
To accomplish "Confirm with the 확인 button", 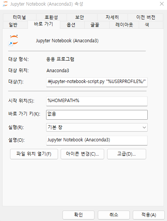I will pyautogui.click(x=78, y=215).
